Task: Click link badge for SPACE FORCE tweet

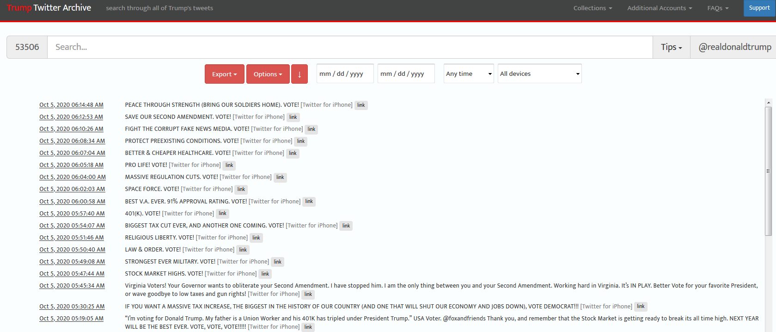Action: coord(241,190)
